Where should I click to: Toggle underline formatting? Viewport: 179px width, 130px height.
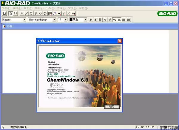(x=100, y=19)
